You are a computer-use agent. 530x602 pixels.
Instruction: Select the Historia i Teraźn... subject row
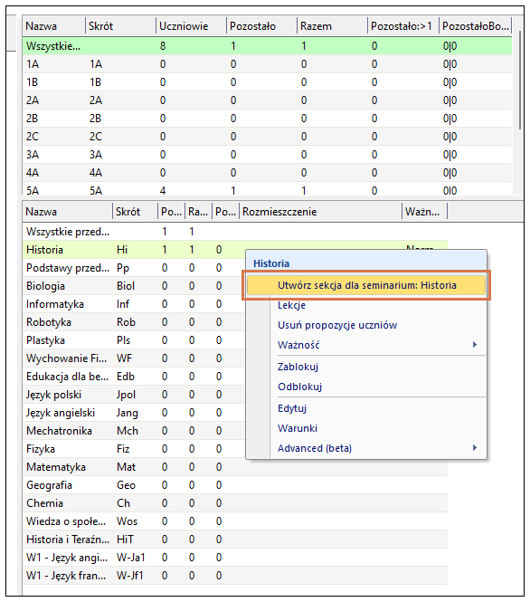click(235, 540)
